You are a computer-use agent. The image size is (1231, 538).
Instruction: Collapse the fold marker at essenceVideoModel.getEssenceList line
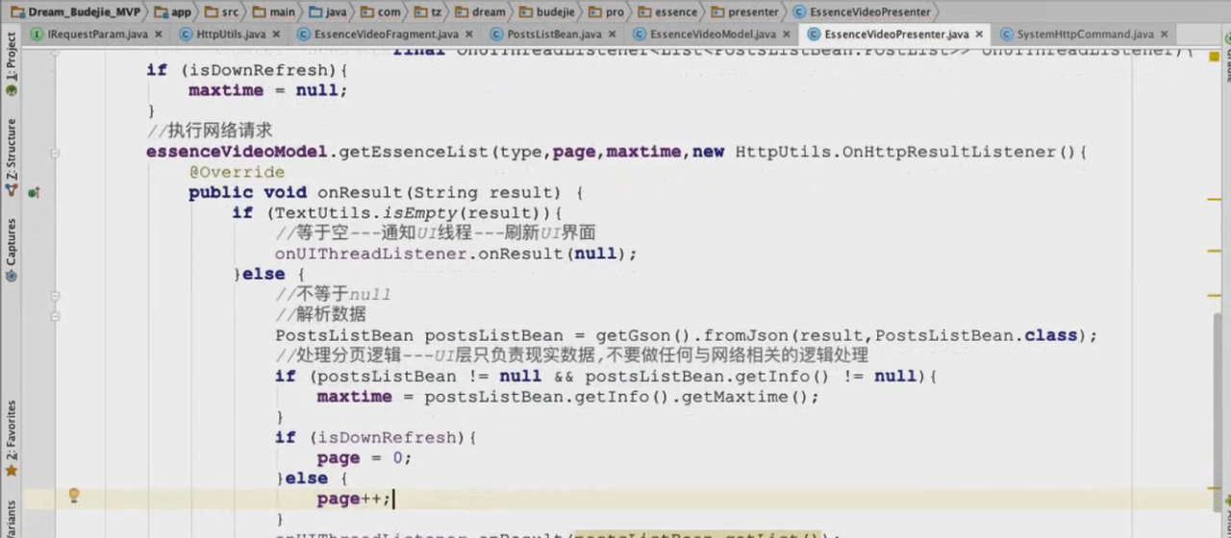click(56, 152)
